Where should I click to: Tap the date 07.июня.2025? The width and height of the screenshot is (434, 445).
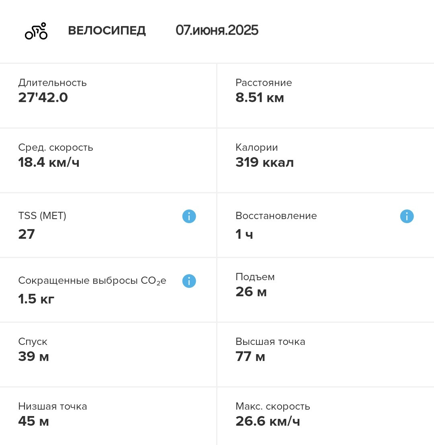pos(217,31)
